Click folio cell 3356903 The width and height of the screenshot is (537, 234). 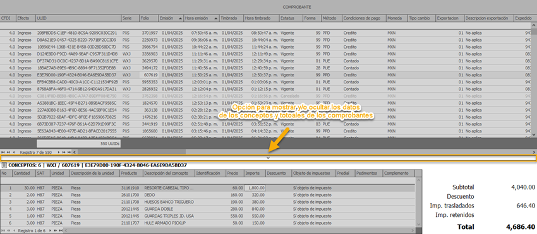pos(150,54)
